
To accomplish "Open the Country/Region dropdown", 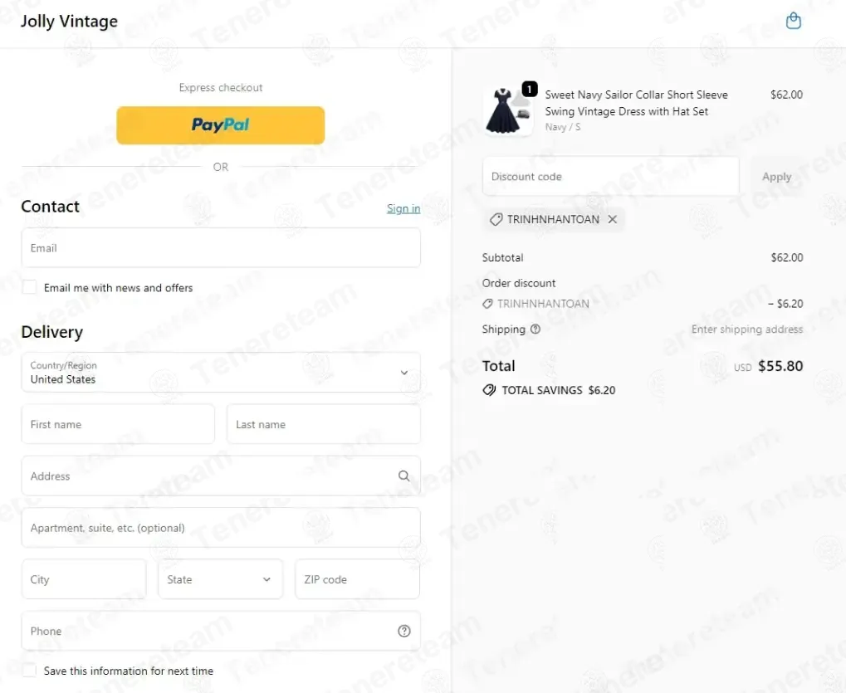I will click(x=221, y=372).
